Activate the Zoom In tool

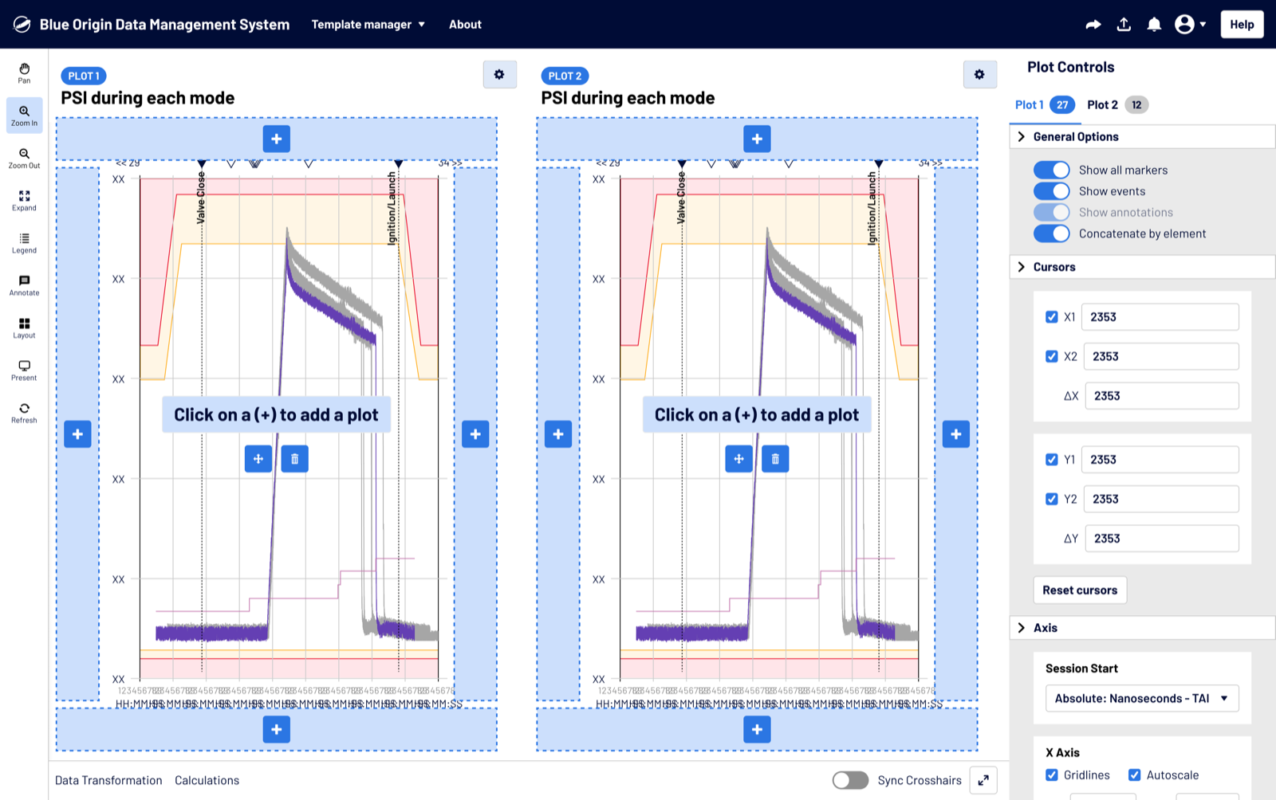pyautogui.click(x=24, y=116)
